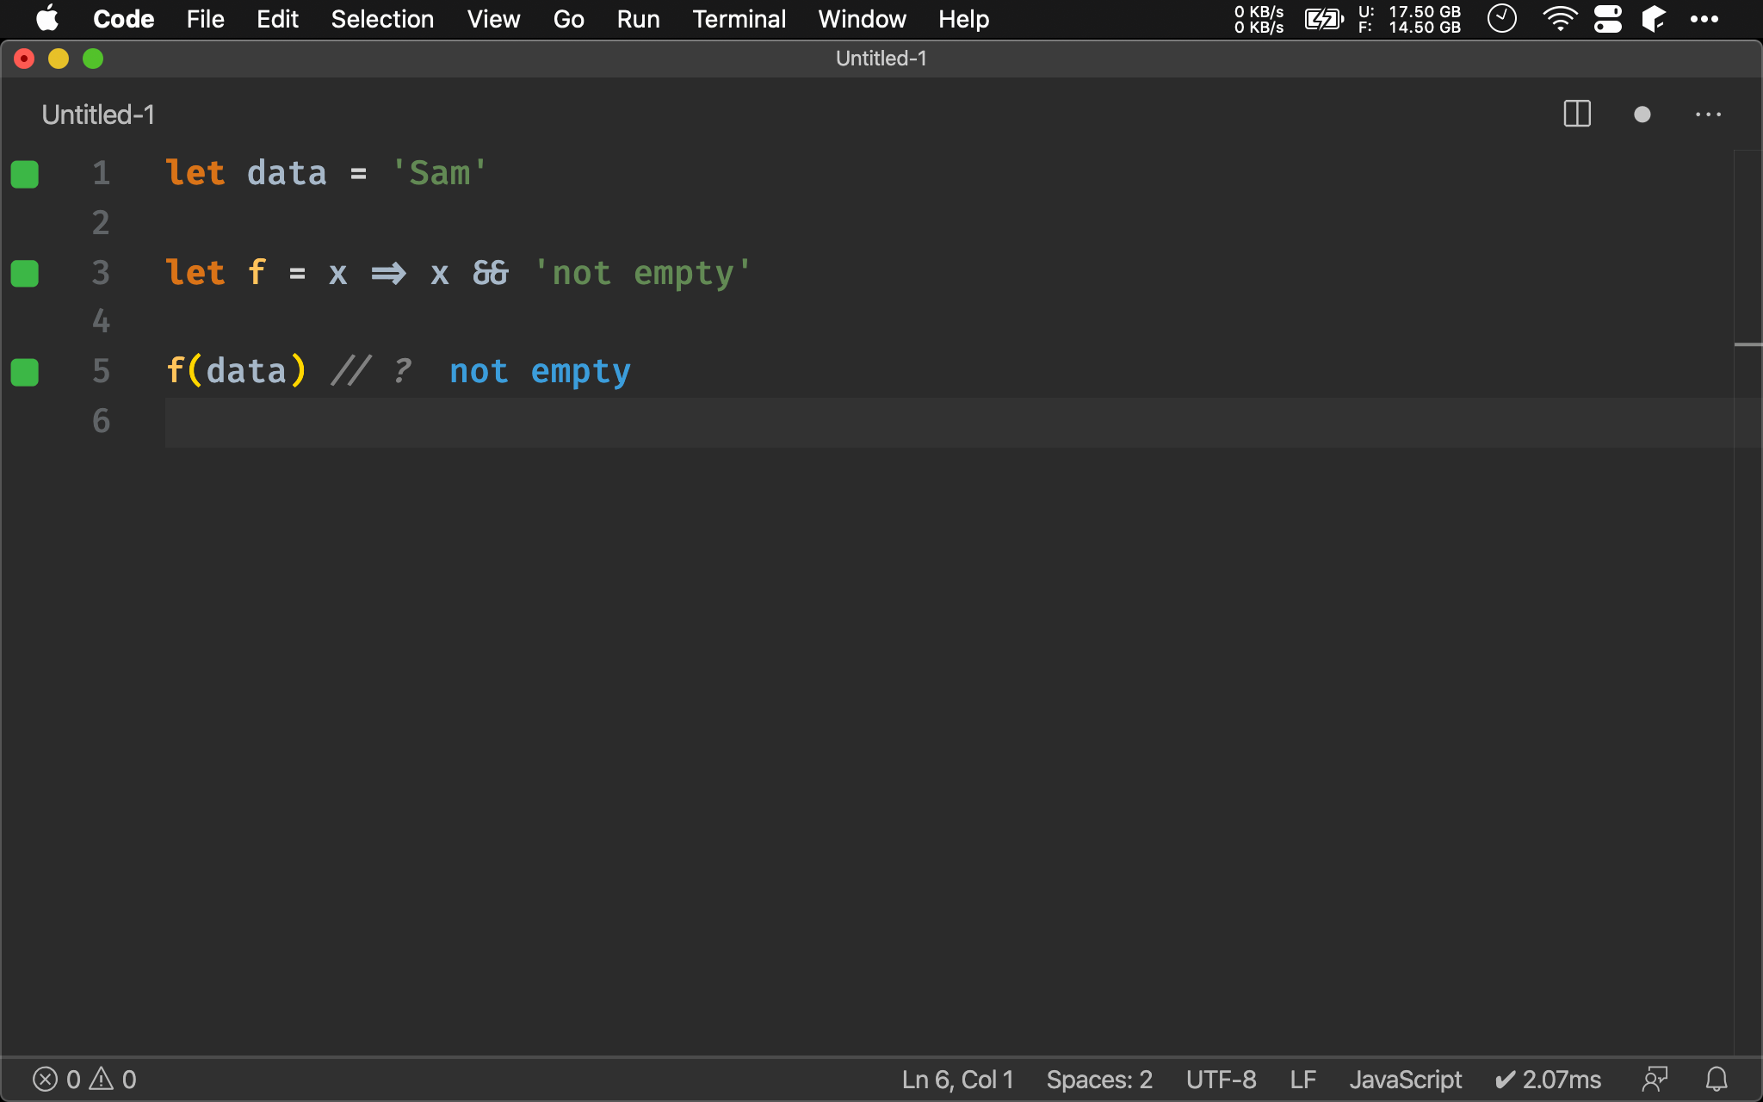
Task: Open the Run menu
Action: [x=639, y=18]
